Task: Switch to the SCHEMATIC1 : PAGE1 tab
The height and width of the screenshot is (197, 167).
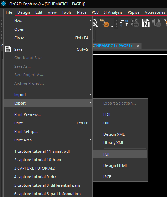Action: 112,46
